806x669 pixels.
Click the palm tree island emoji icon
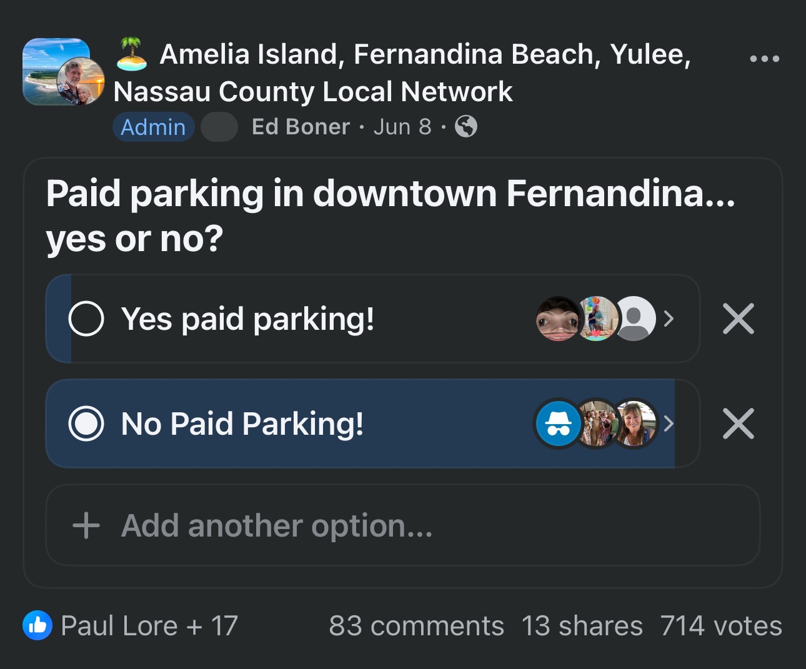132,54
